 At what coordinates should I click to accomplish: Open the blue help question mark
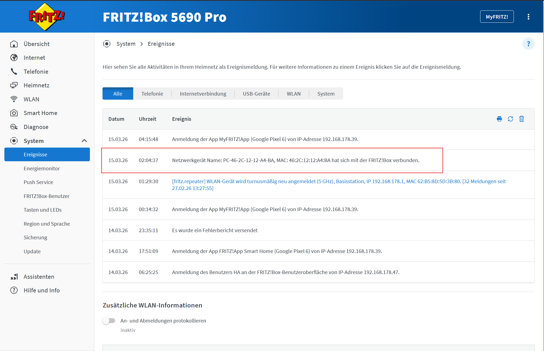[528, 44]
